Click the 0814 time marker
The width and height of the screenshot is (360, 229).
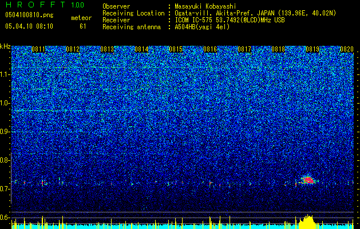point(141,49)
